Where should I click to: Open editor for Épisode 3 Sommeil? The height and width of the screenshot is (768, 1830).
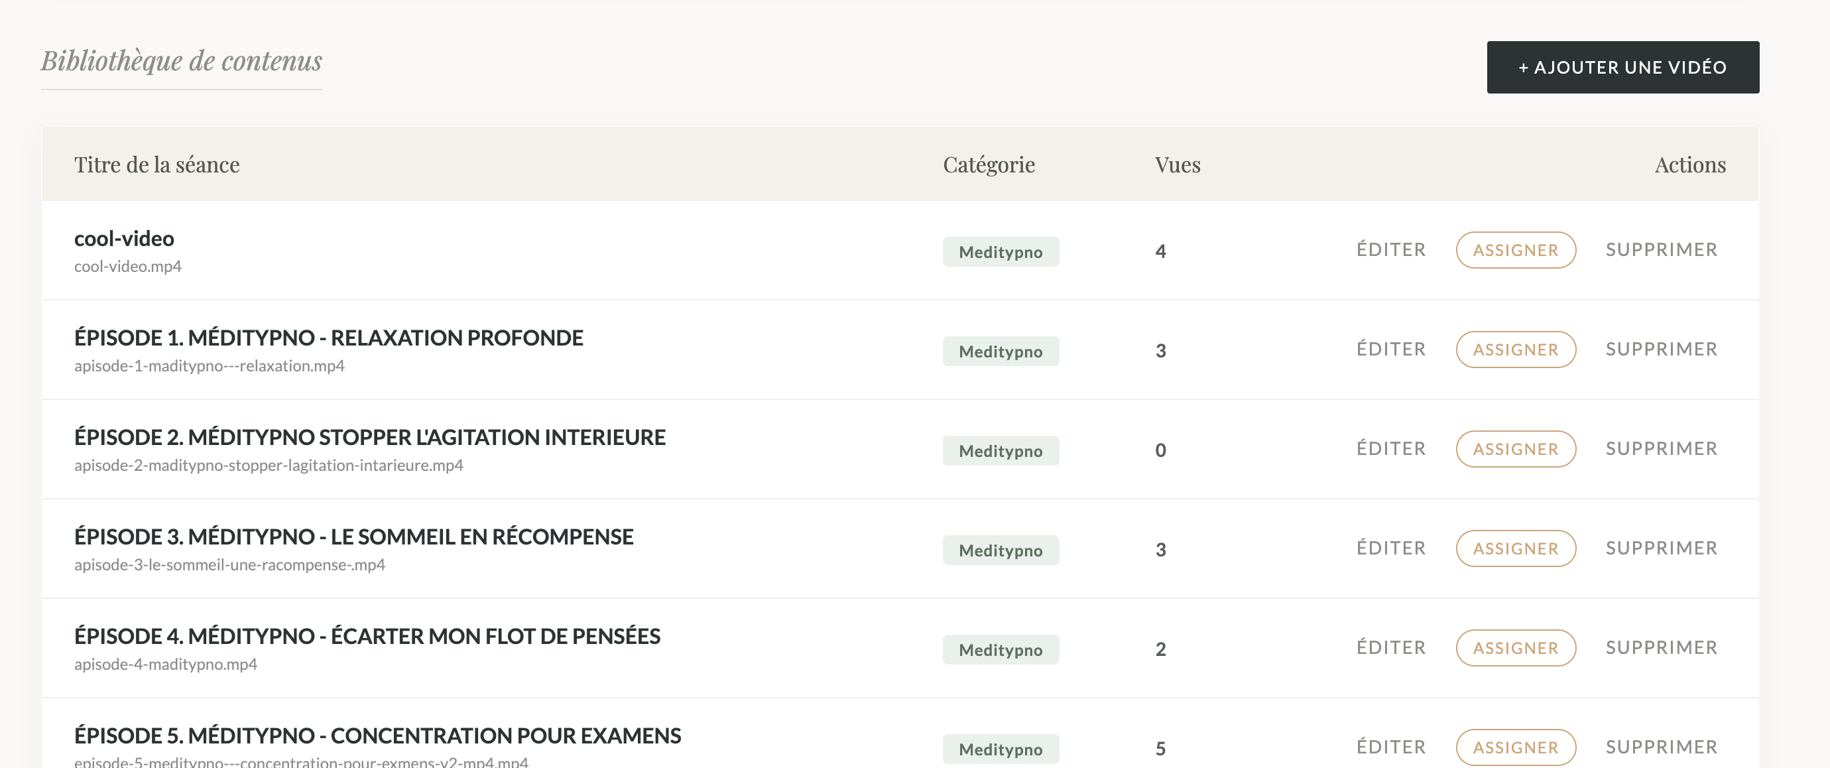[1391, 548]
